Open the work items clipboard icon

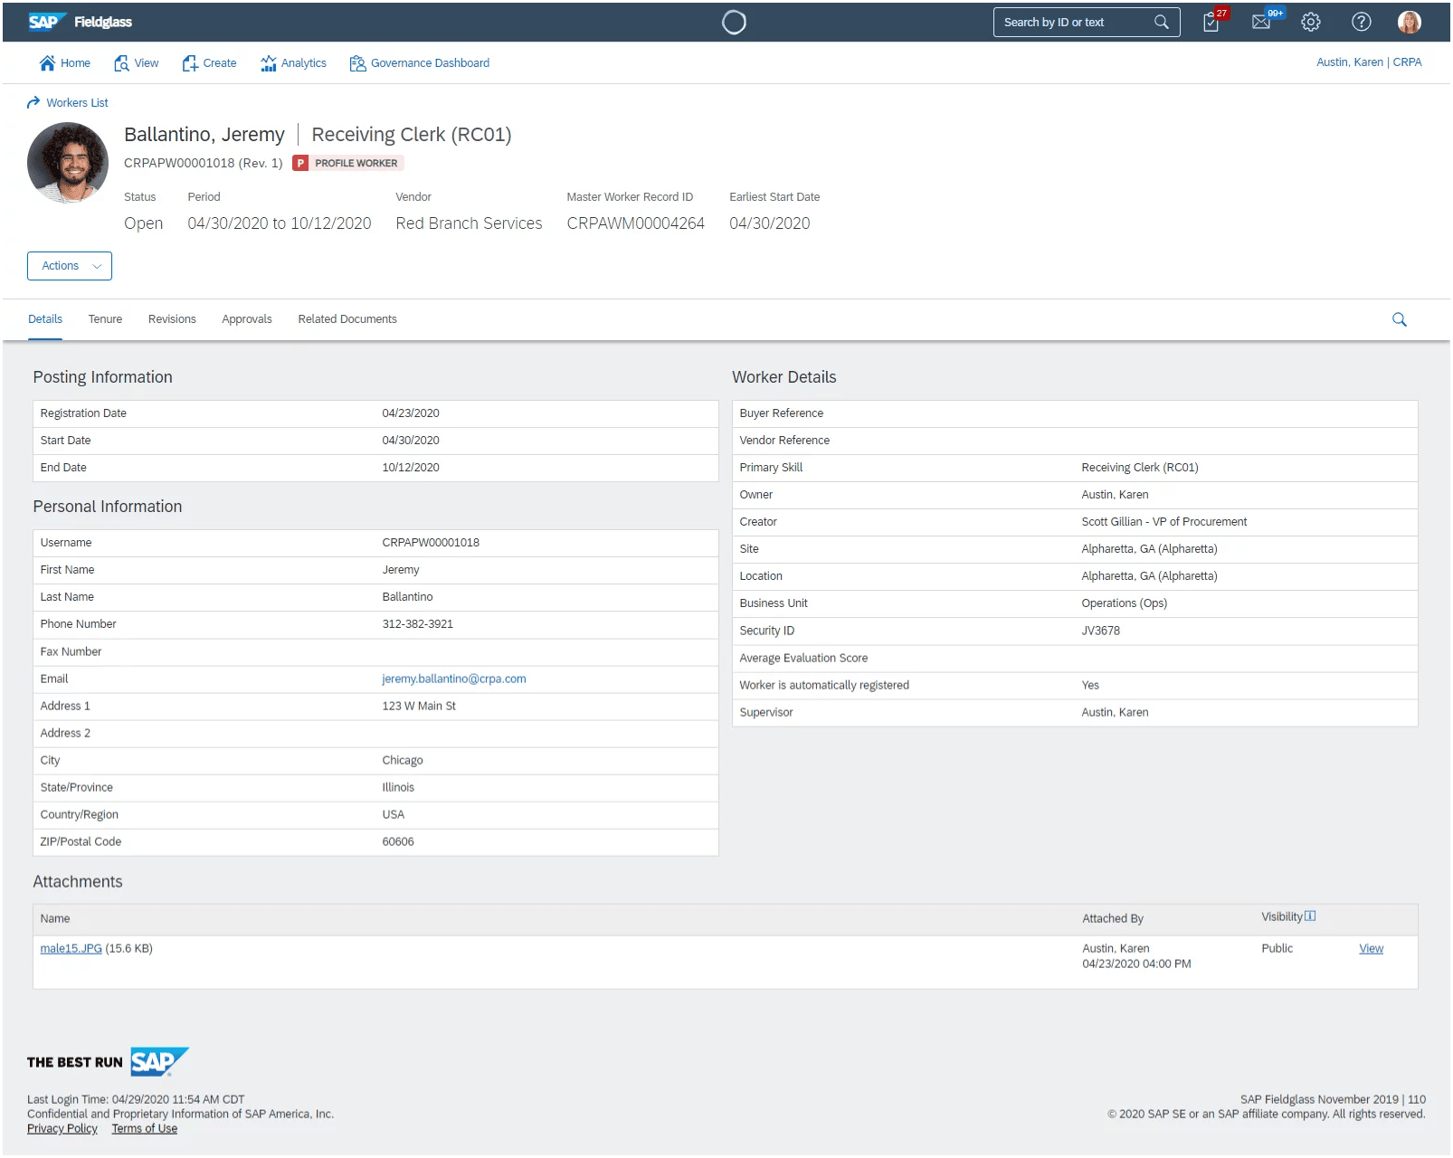[1211, 23]
